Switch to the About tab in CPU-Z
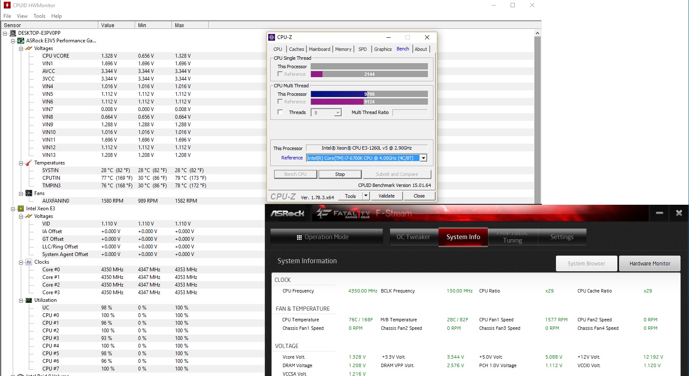The image size is (689, 376). click(421, 49)
